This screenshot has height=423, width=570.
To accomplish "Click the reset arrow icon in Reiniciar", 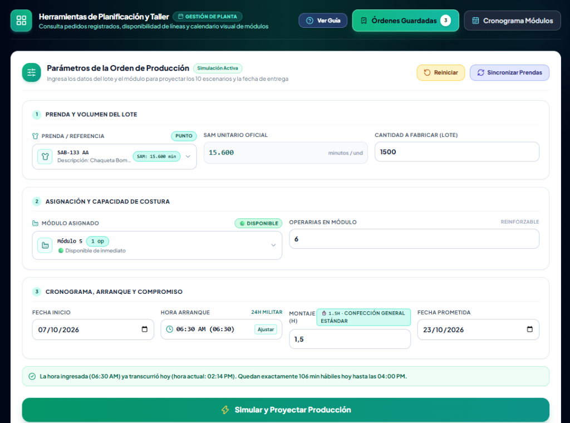I will (427, 73).
